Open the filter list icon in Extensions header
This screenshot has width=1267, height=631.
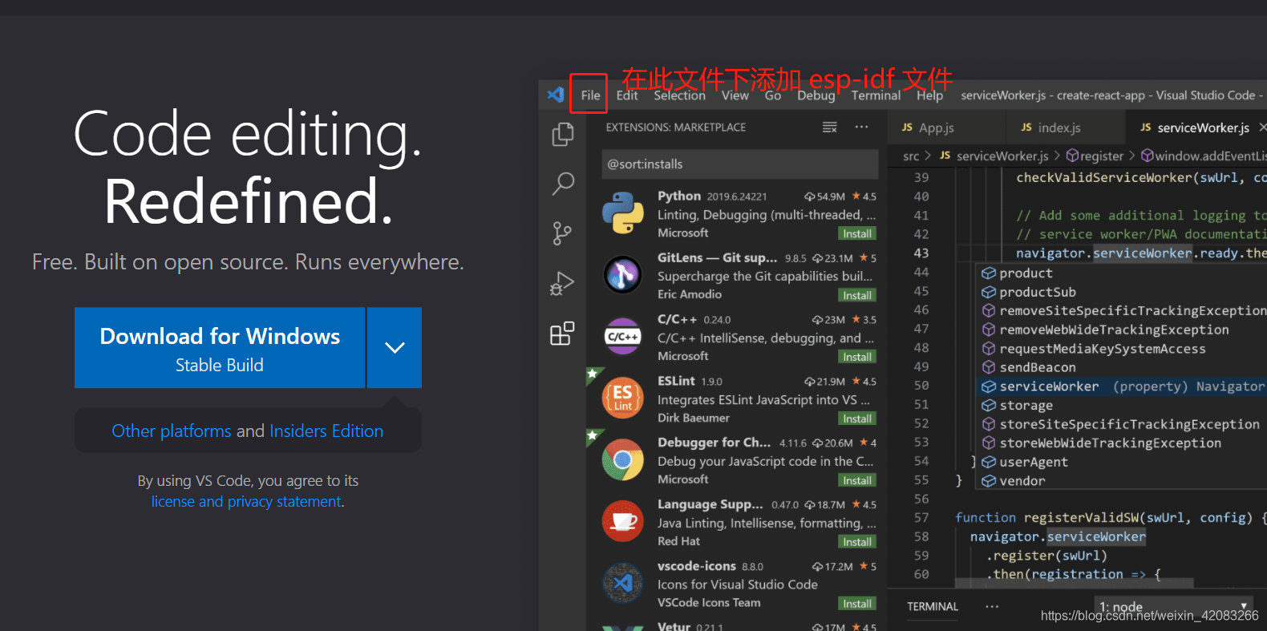[830, 127]
